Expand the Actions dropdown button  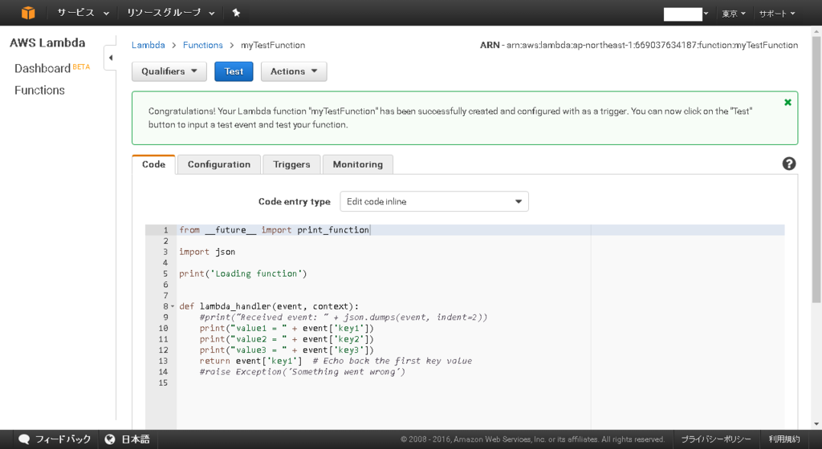[294, 71]
